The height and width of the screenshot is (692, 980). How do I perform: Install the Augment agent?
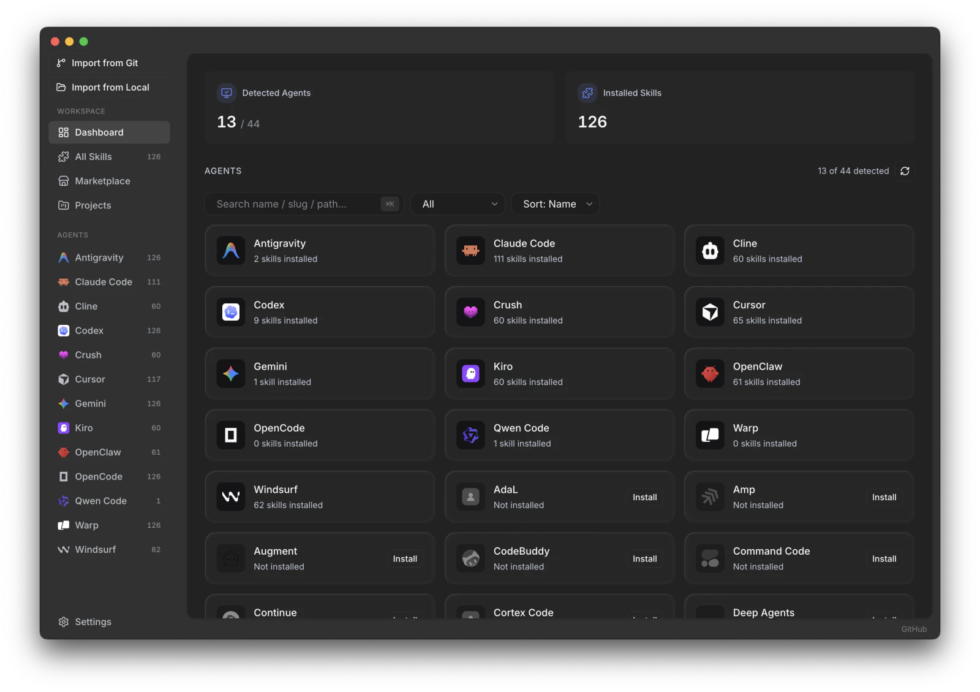pyautogui.click(x=405, y=559)
